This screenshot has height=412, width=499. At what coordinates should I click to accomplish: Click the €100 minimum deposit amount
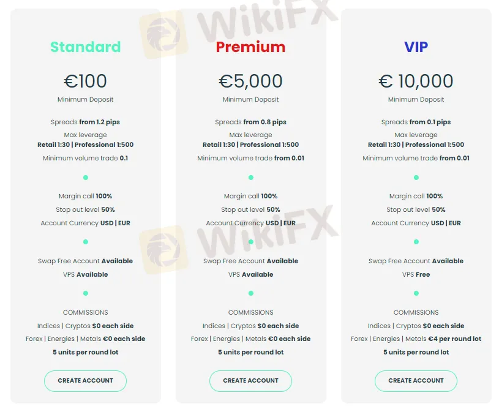point(85,81)
